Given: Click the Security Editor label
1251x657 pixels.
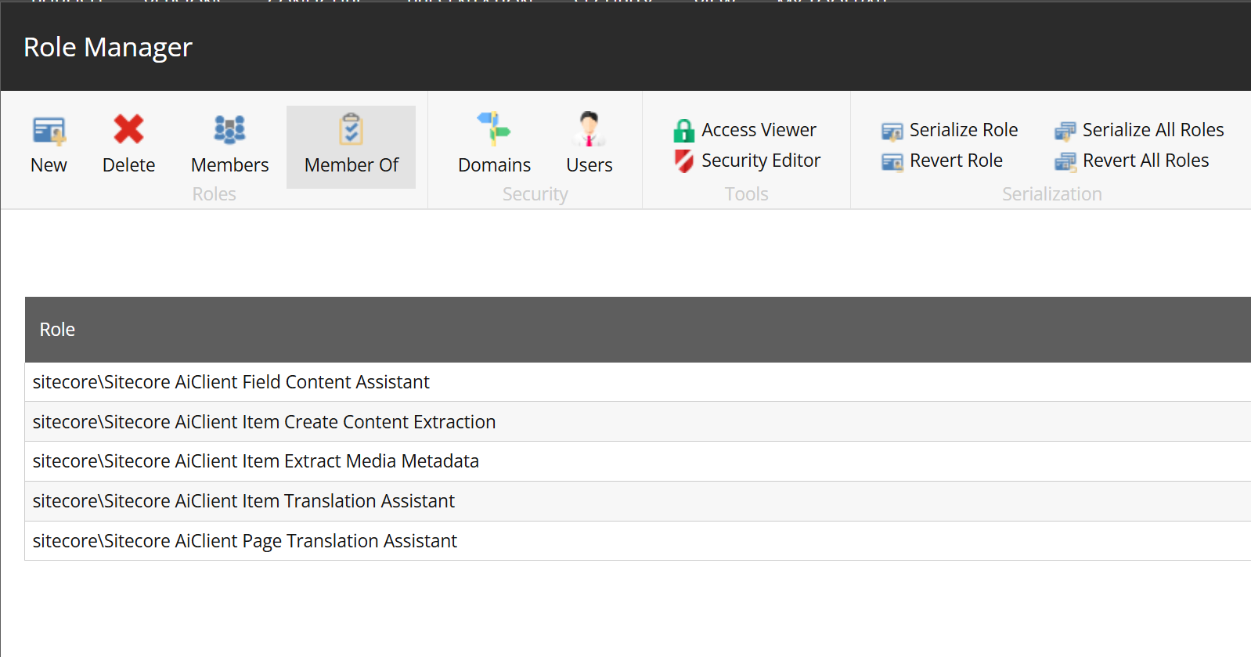Looking at the screenshot, I should pos(760,161).
